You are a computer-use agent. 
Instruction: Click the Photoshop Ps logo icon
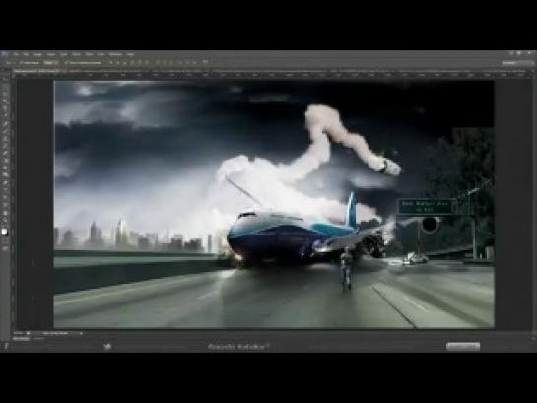(5, 54)
